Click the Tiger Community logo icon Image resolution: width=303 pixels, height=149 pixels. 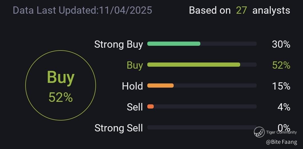pos(259,132)
